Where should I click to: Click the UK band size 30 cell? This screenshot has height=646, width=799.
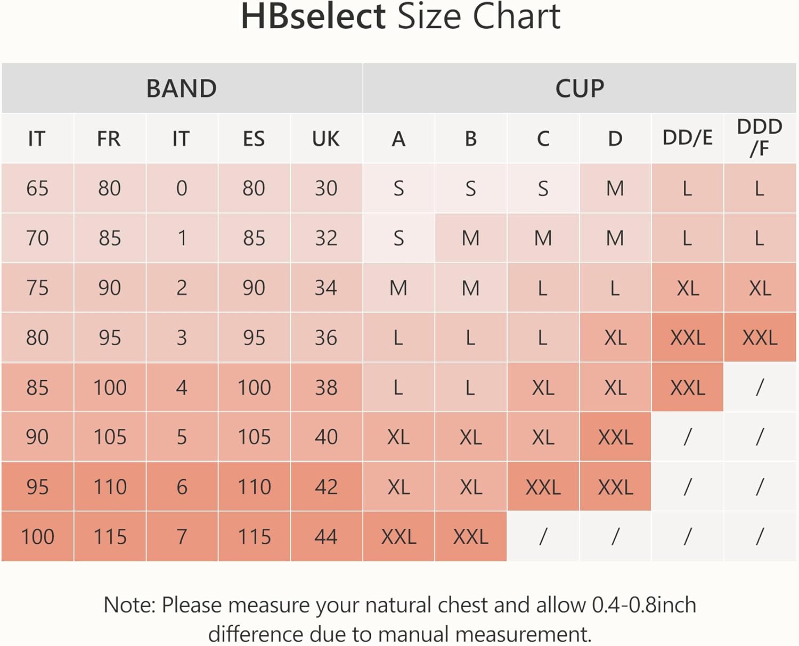(326, 189)
